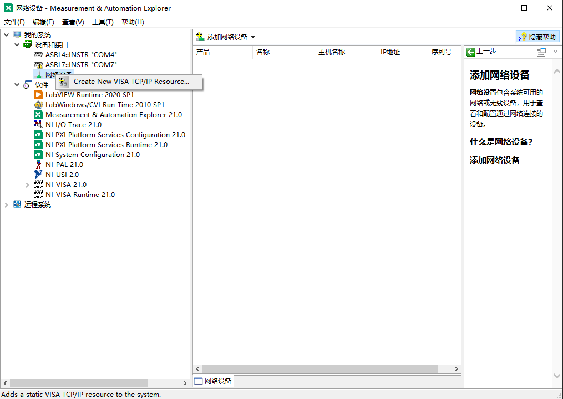Click the 上一步 back button

[x=481, y=52]
